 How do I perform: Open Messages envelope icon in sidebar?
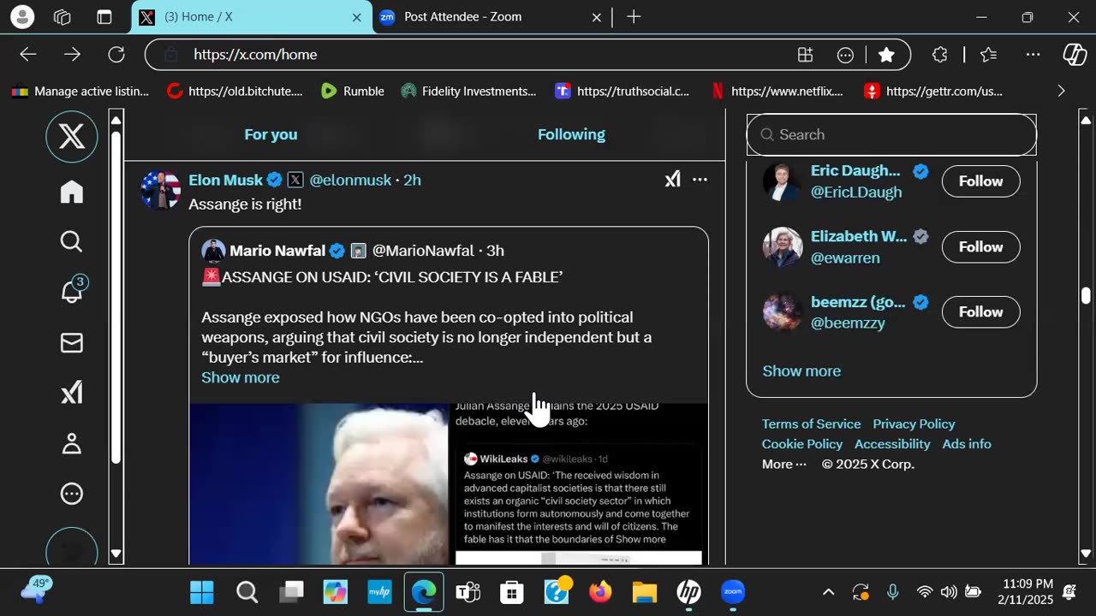(x=72, y=343)
